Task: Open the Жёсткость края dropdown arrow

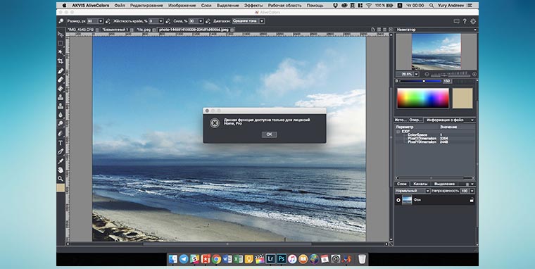Action: pyautogui.click(x=160, y=21)
